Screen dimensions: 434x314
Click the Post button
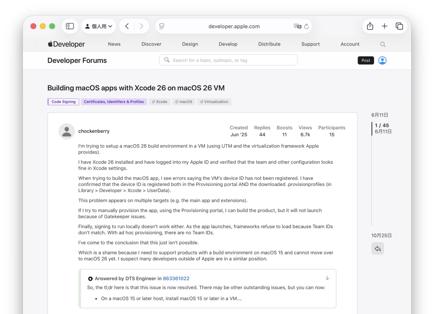pyautogui.click(x=366, y=60)
